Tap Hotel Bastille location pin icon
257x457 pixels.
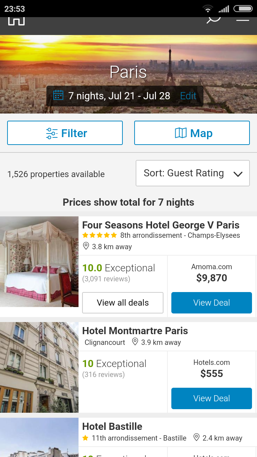[196, 438]
